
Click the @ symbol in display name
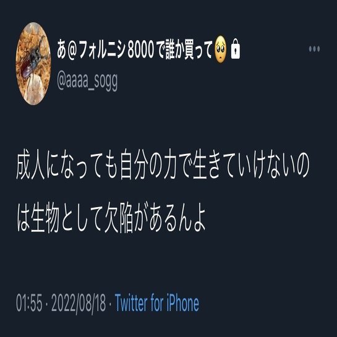point(72,49)
